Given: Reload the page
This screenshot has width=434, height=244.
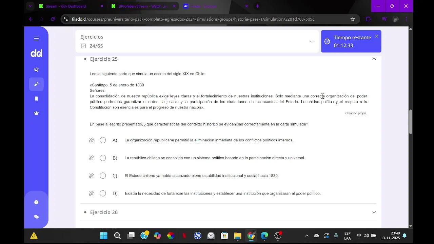Looking at the screenshot, I should pos(53,19).
